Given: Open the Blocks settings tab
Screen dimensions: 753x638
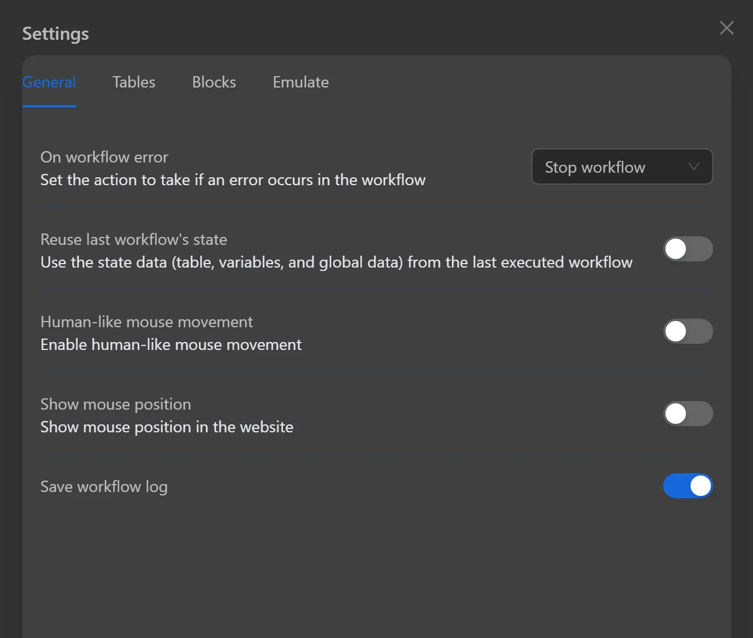Looking at the screenshot, I should pyautogui.click(x=214, y=82).
